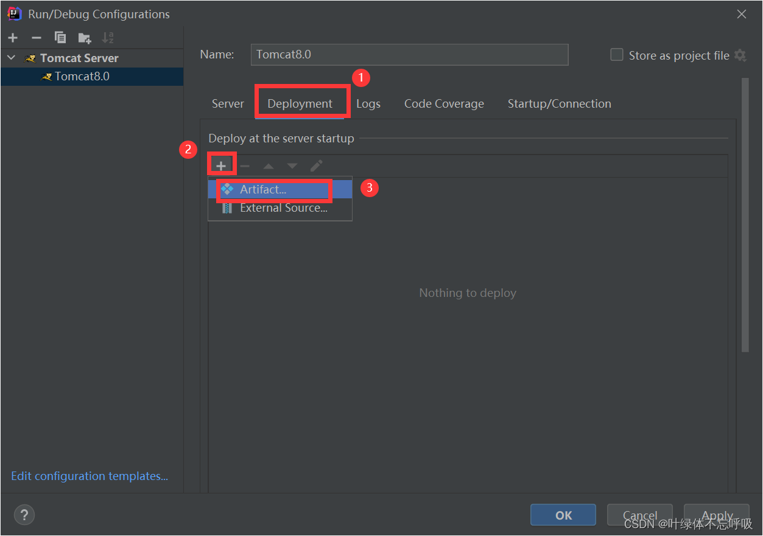Select the Tomcat Server group
Viewport: 763px width, 536px height.
tap(79, 58)
